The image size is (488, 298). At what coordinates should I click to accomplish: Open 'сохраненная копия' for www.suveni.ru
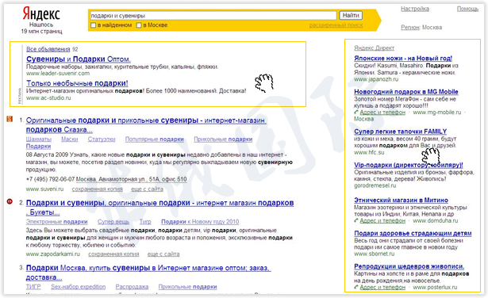pos(97,189)
